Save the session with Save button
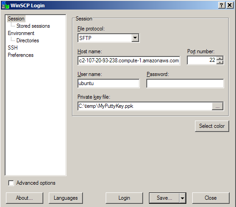The height and width of the screenshot is (207, 236). point(164,198)
